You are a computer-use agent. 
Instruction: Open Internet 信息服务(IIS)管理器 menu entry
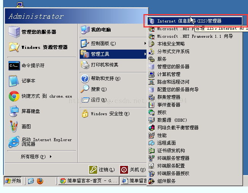[195, 21]
